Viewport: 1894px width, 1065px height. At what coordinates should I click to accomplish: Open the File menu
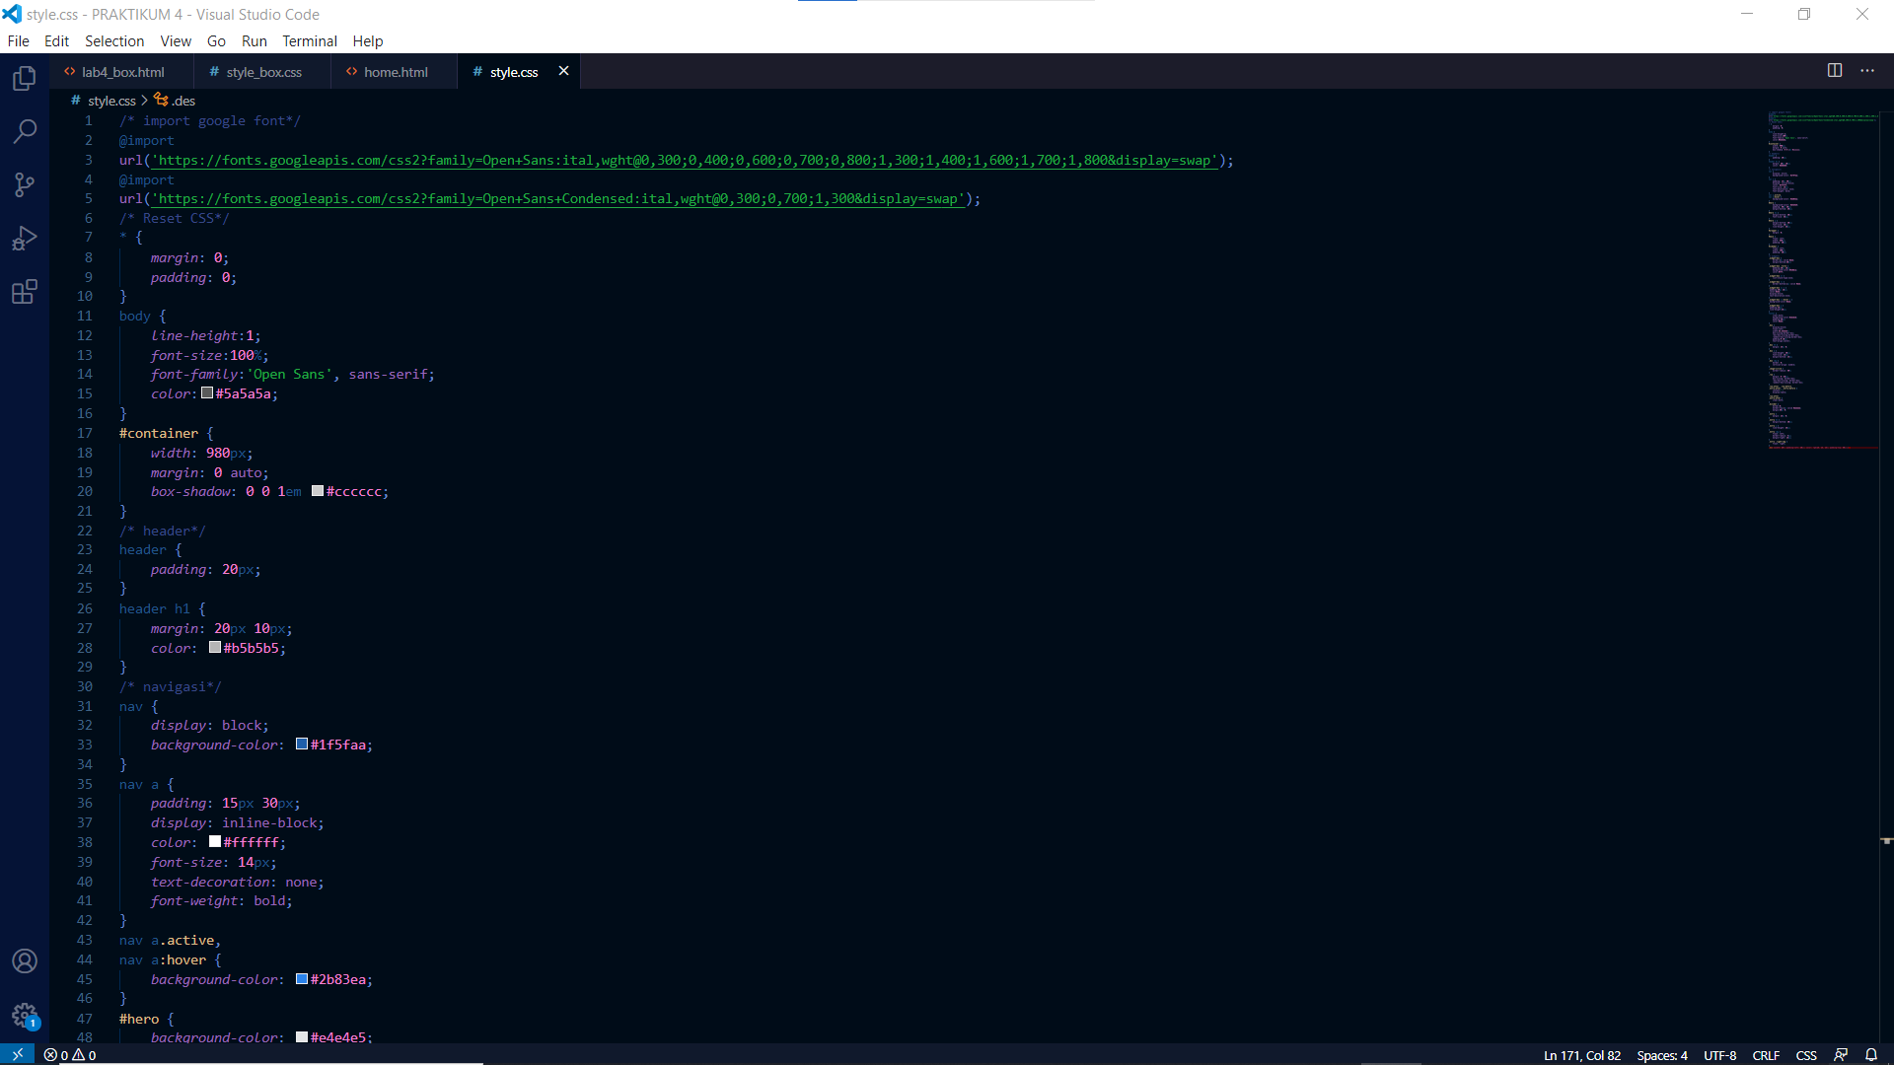(x=19, y=41)
